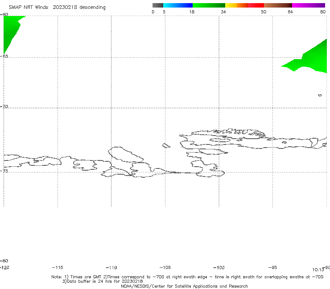Click the NOAA/NESDIS credit line
Image resolution: width=330 pixels, height=289 pixels.
(x=184, y=286)
